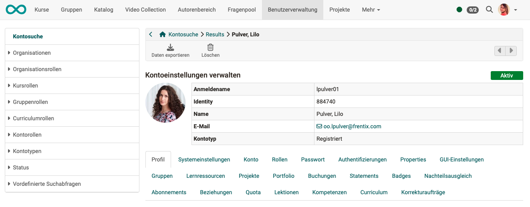Click oo.lpulver@frentix.com email link
The image size is (530, 207).
pos(353,126)
